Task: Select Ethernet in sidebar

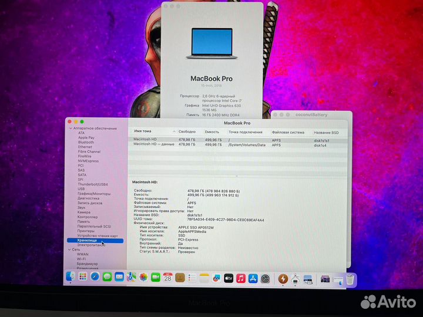Action: click(85, 147)
